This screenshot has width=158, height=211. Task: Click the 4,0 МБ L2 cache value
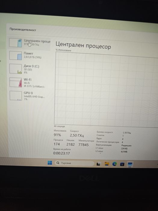(124, 152)
